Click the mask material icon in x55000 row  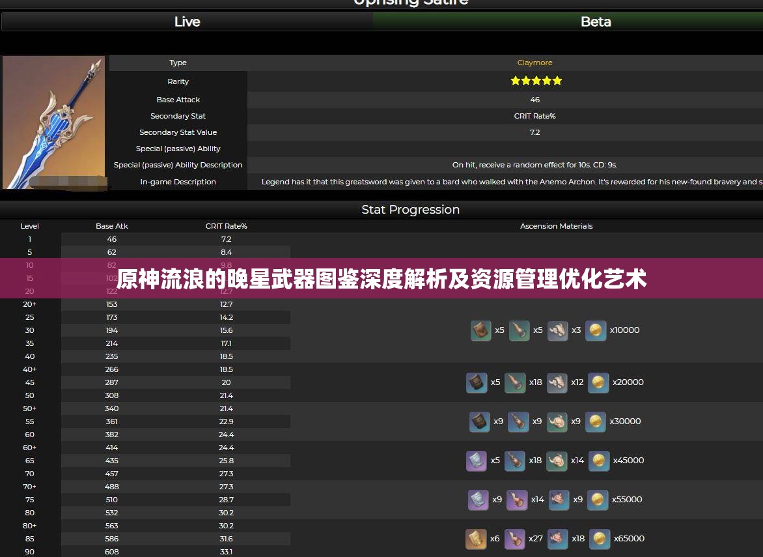pos(559,500)
